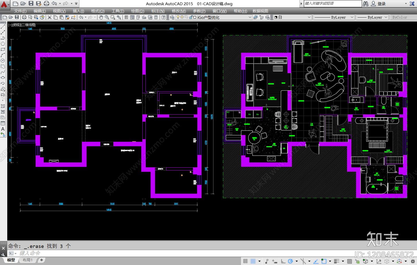Click the 登录 sign-in button
The image size is (417, 265).
[x=381, y=4]
